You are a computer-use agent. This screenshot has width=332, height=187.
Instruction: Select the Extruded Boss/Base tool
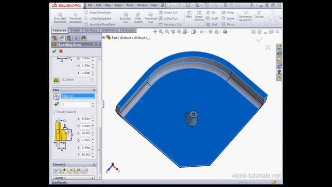60,18
